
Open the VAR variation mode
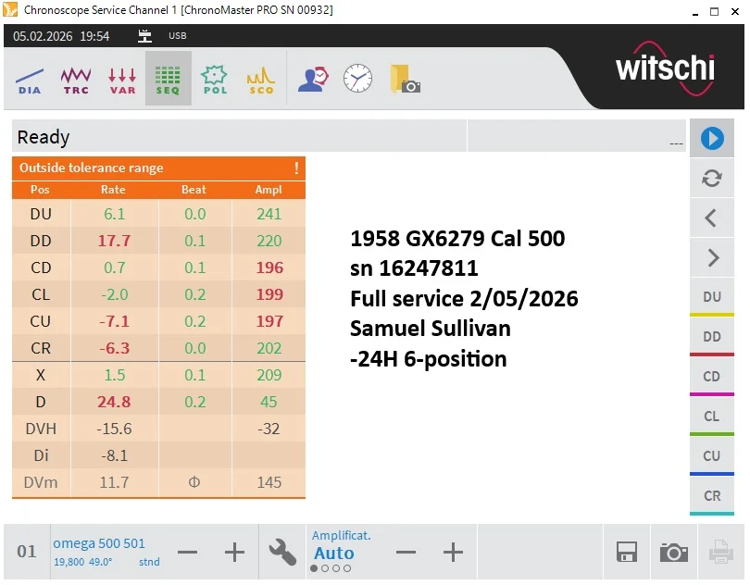[122, 79]
